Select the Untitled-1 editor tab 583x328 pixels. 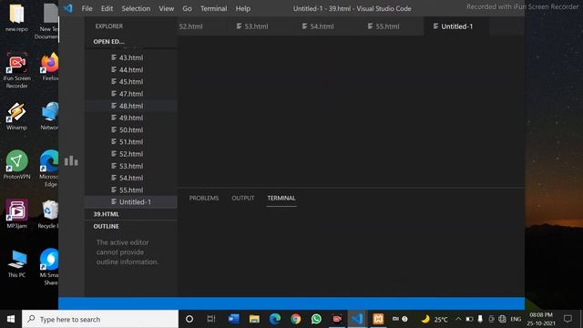pos(456,26)
